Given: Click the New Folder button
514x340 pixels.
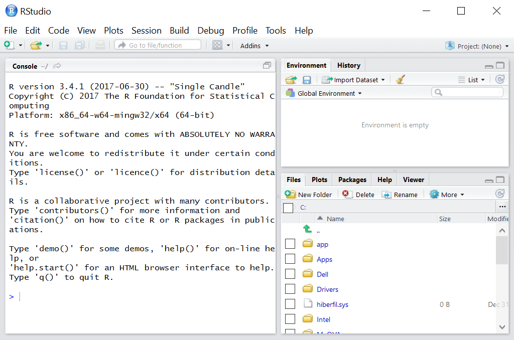Looking at the screenshot, I should pos(308,194).
